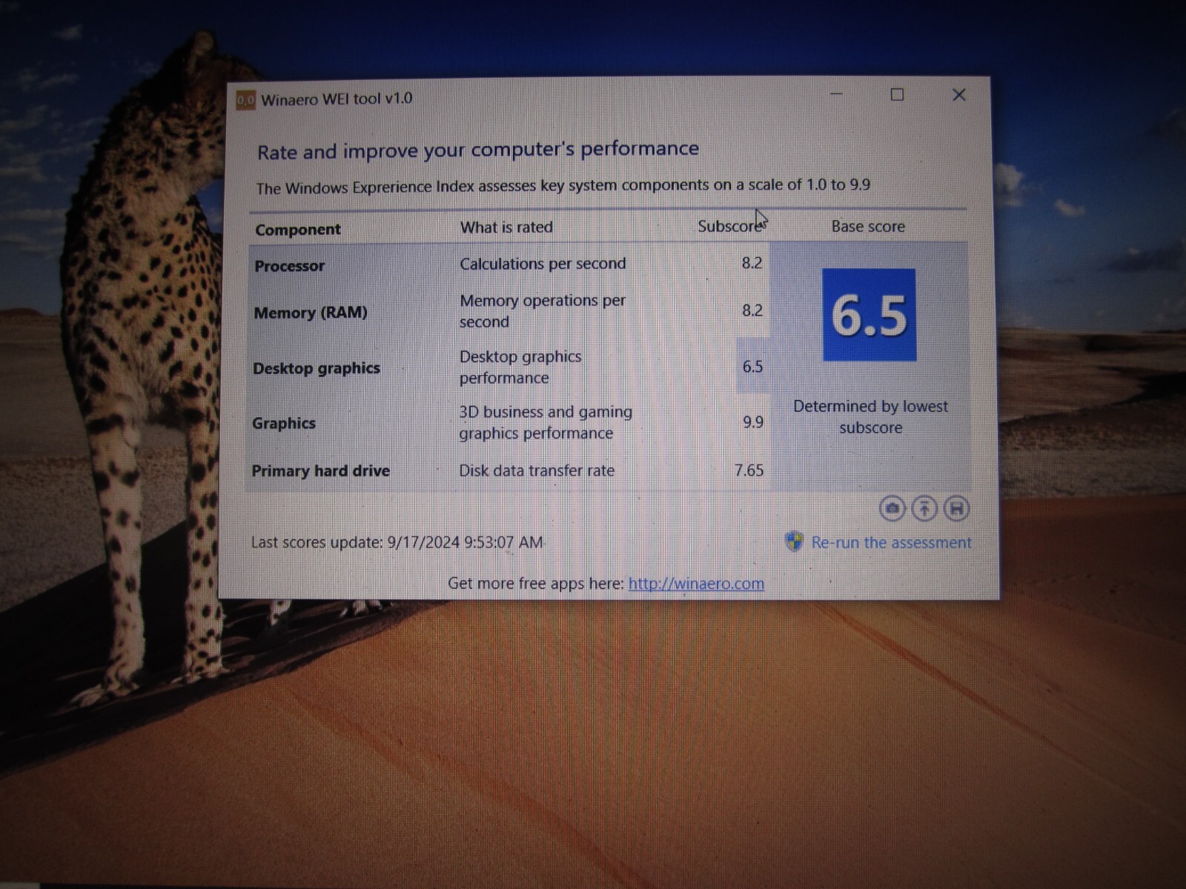
Task: Click the Winaero WEI tool title icon
Action: 245,99
